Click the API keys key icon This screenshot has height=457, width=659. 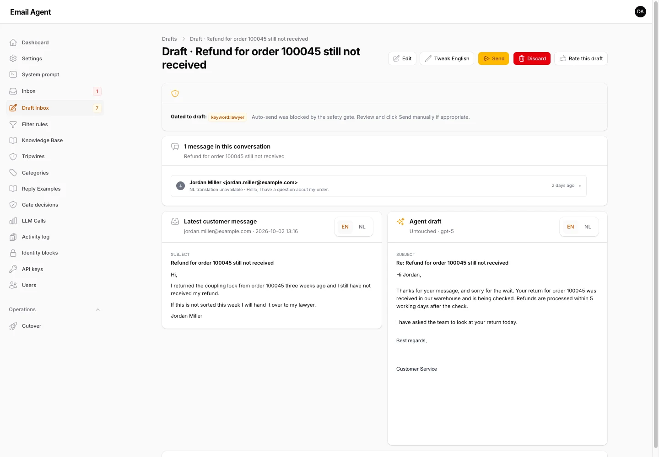(x=13, y=269)
